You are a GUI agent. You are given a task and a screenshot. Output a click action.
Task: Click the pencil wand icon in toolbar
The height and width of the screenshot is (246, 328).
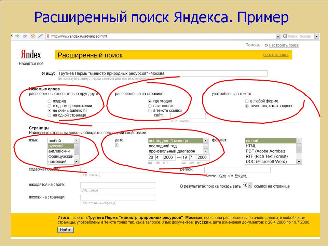point(41,36)
